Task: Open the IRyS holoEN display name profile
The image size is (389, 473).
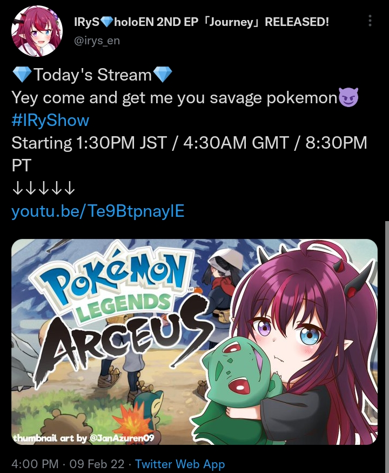Action: coord(202,22)
